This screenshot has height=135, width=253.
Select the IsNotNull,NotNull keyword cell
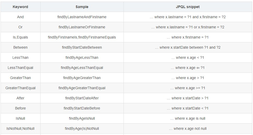click(20, 128)
